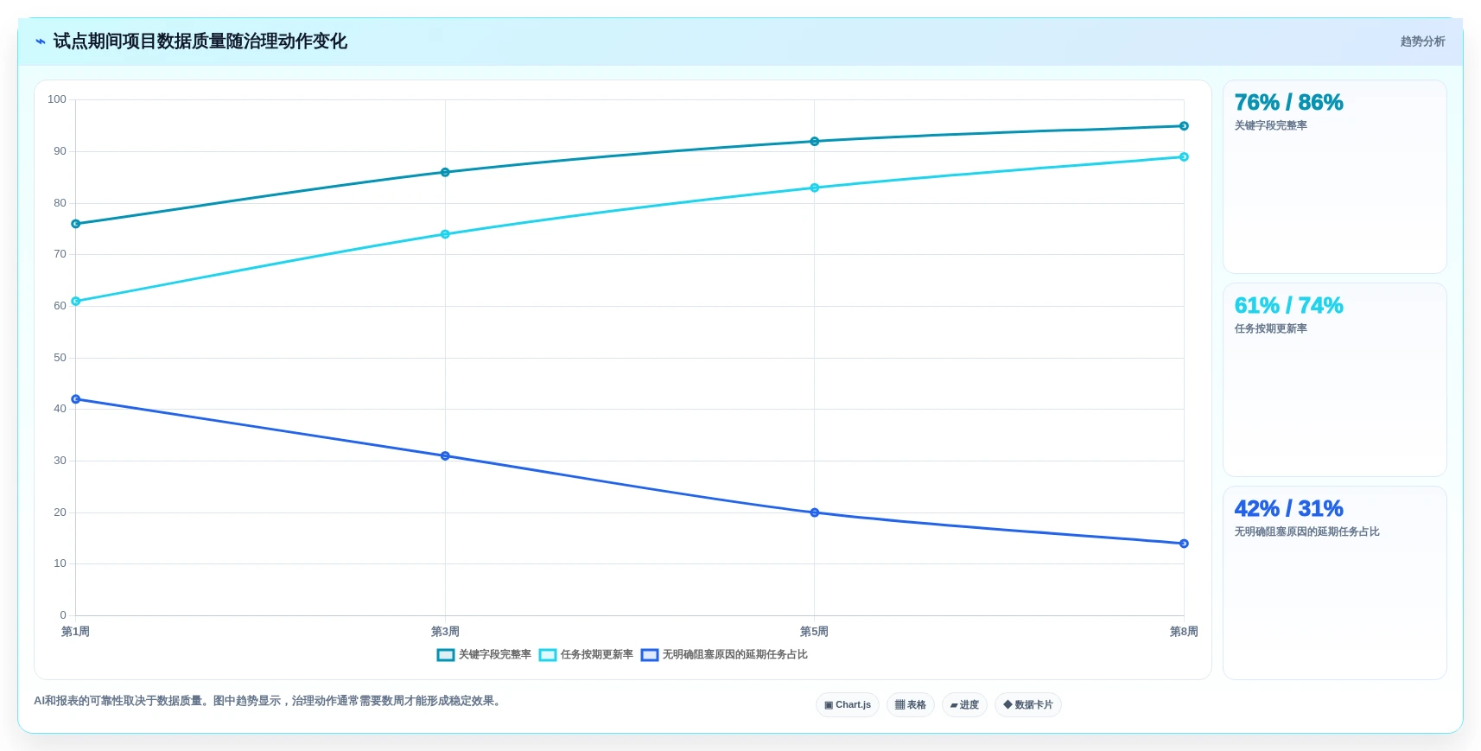Click the 第1周 x-axis label
The height and width of the screenshot is (751, 1481).
tap(75, 632)
